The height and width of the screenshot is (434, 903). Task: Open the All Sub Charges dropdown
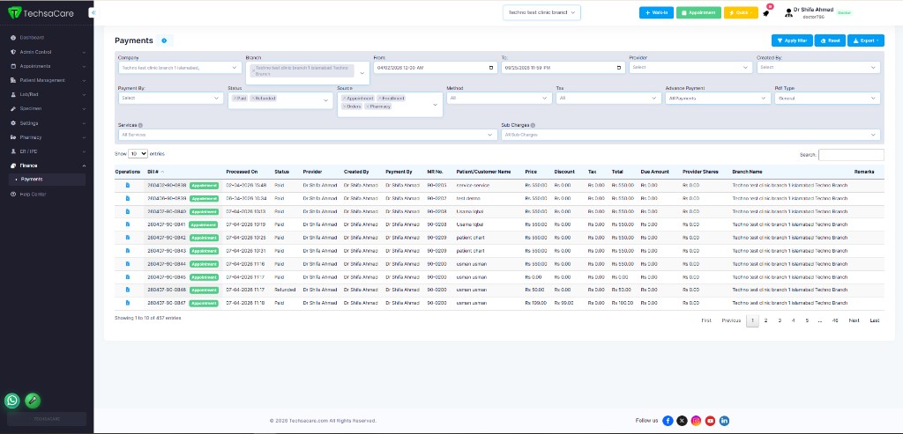[690, 135]
